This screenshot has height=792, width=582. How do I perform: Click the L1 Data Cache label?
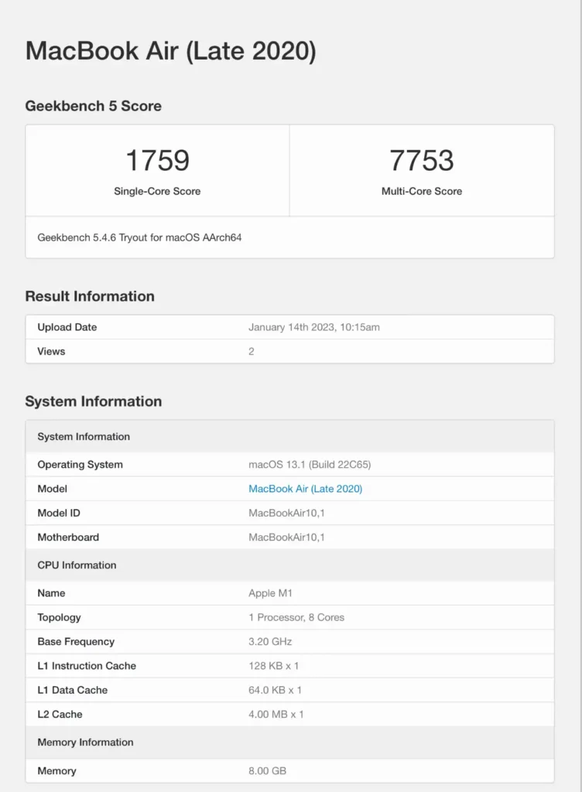(72, 691)
